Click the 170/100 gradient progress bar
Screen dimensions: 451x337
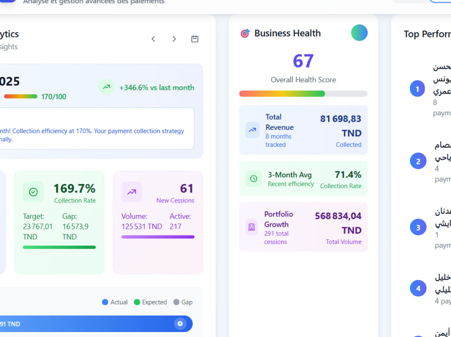[x=21, y=96]
